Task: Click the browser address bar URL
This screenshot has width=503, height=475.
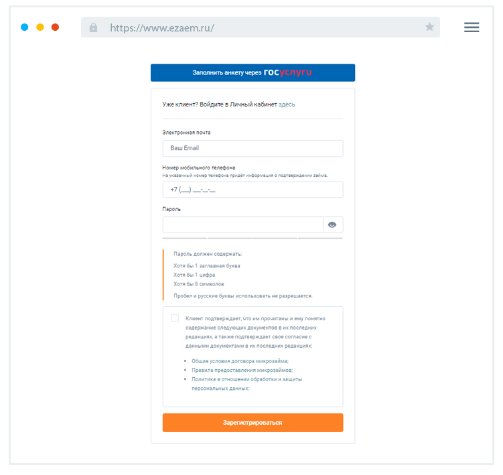Action: 162,28
